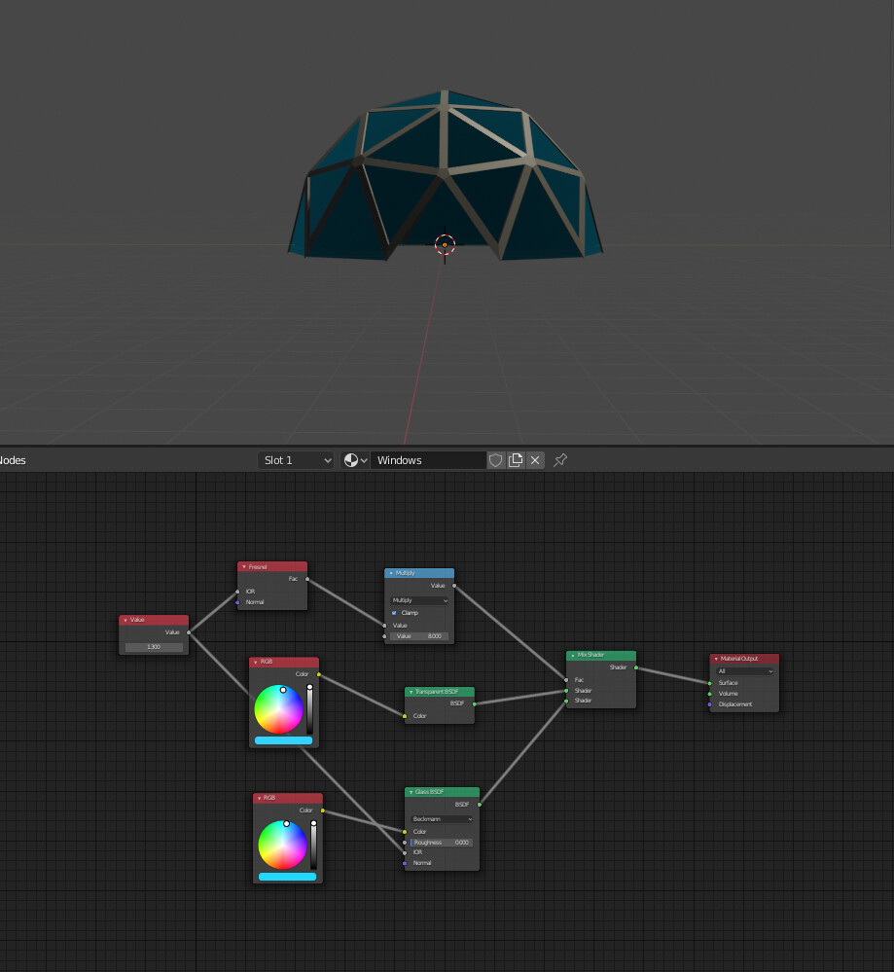
Task: Open the Beckmann distribution dropdown on Glass BSDF
Action: coord(441,820)
